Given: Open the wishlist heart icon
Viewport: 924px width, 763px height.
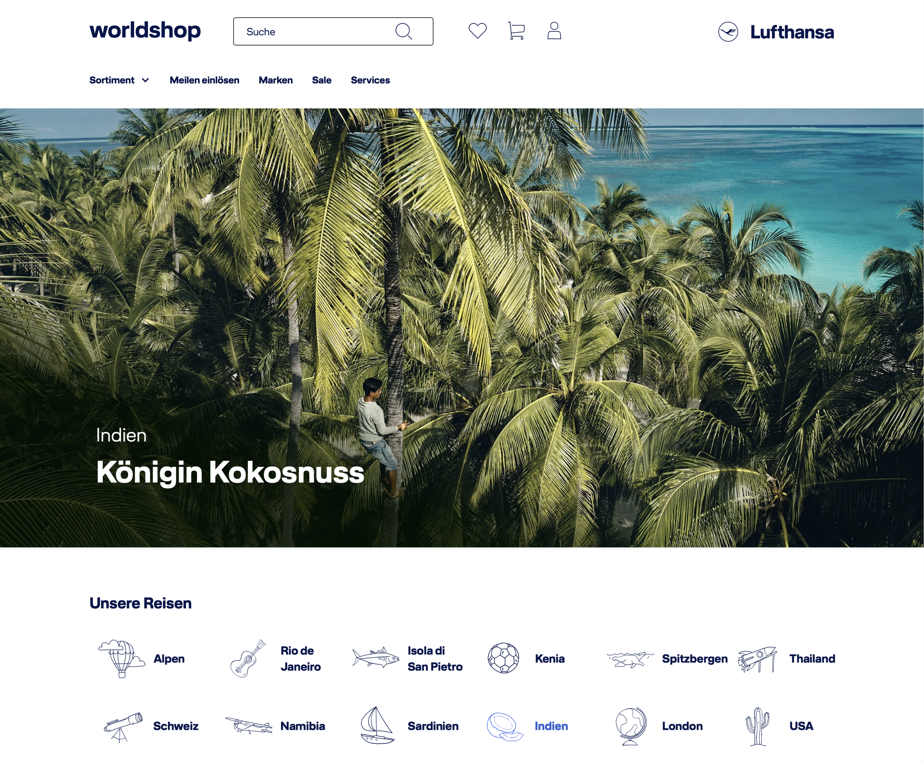Looking at the screenshot, I should point(478,31).
